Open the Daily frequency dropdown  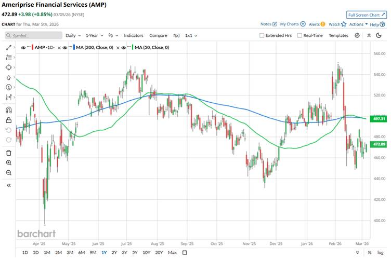tap(72, 35)
